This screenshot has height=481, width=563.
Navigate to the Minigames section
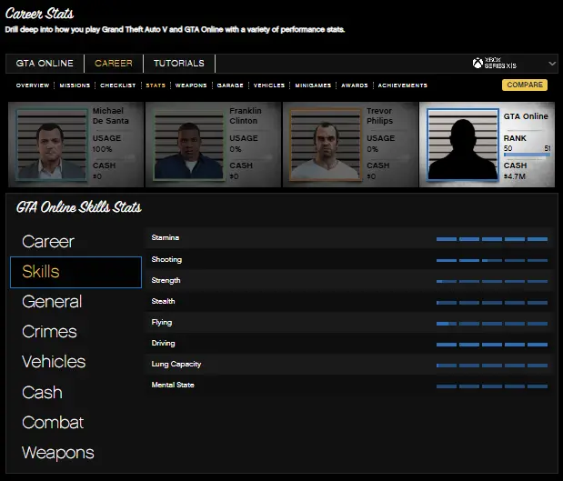point(313,85)
